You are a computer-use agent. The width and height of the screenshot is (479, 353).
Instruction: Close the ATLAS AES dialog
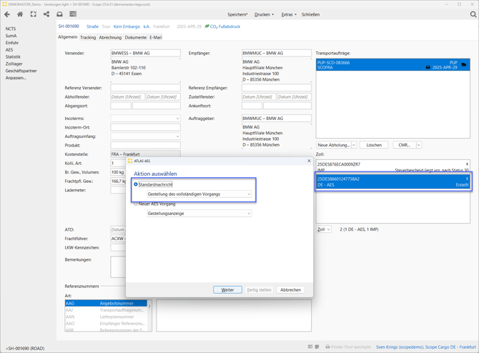click(309, 161)
